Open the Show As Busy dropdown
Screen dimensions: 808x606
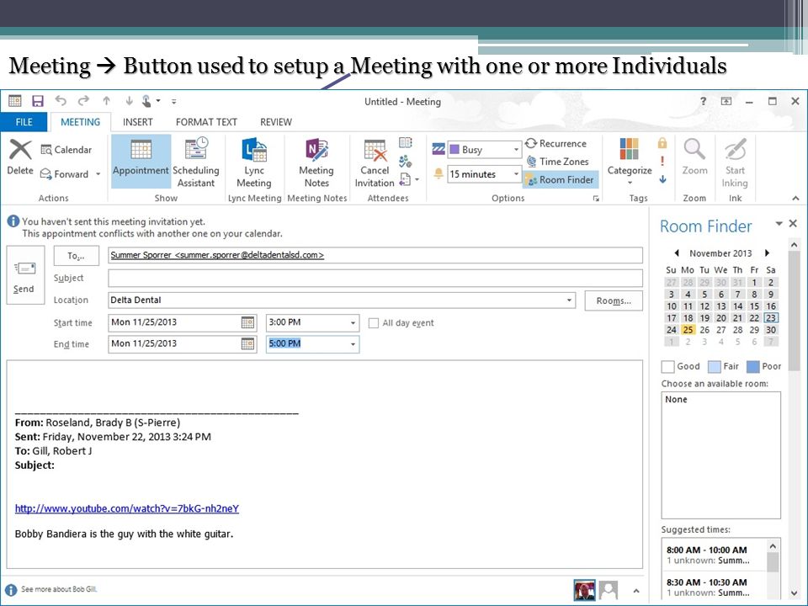516,150
